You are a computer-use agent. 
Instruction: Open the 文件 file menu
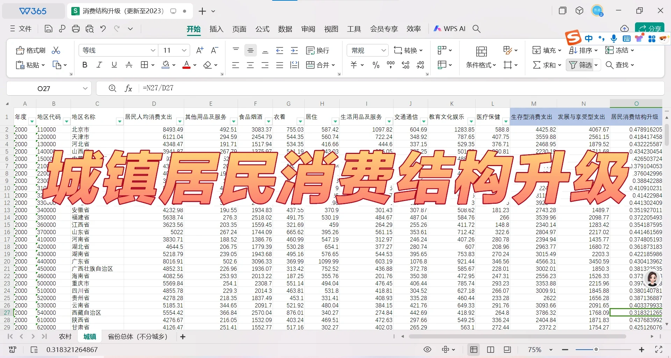point(21,29)
